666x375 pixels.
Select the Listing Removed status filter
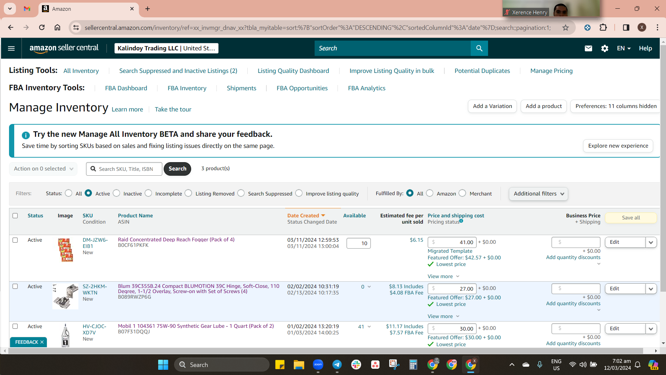point(188,193)
